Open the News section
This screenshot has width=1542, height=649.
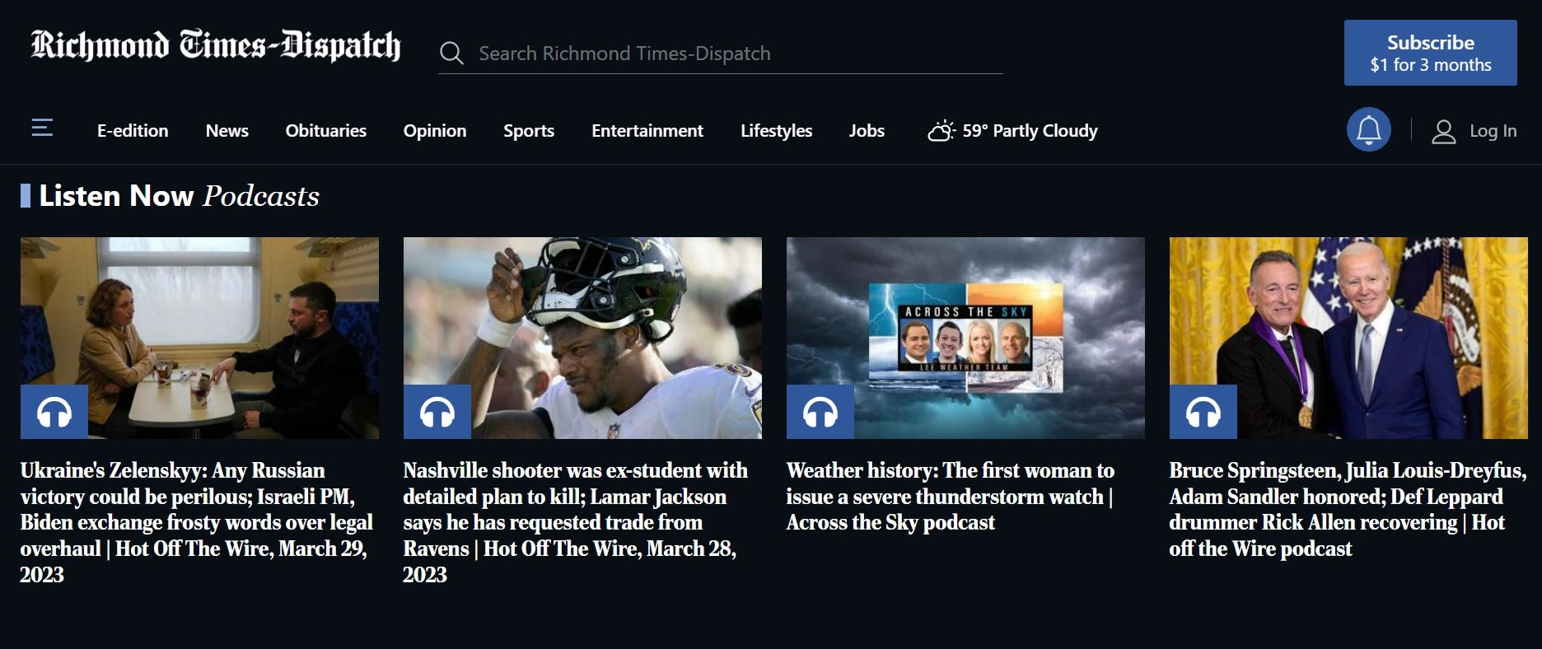coord(227,131)
